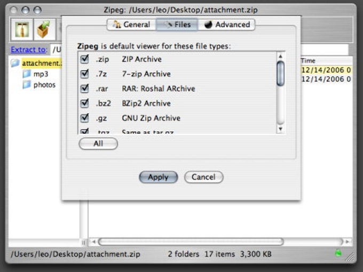
Task: Click the BZip2 Archive description text
Action: click(x=146, y=103)
